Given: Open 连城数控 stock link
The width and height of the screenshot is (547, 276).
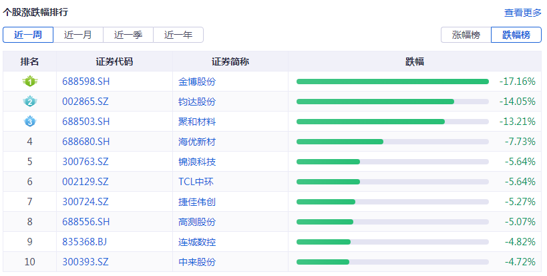Looking at the screenshot, I should (x=197, y=242).
